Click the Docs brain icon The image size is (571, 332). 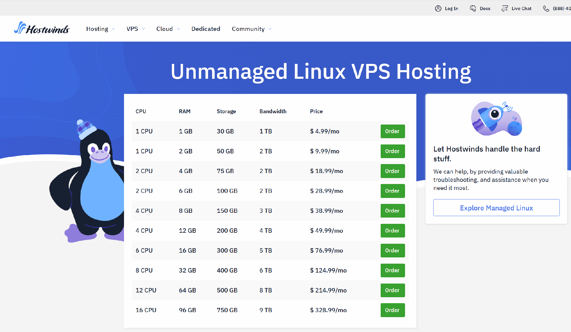[473, 8]
